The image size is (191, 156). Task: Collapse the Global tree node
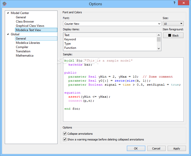[x=8, y=34]
